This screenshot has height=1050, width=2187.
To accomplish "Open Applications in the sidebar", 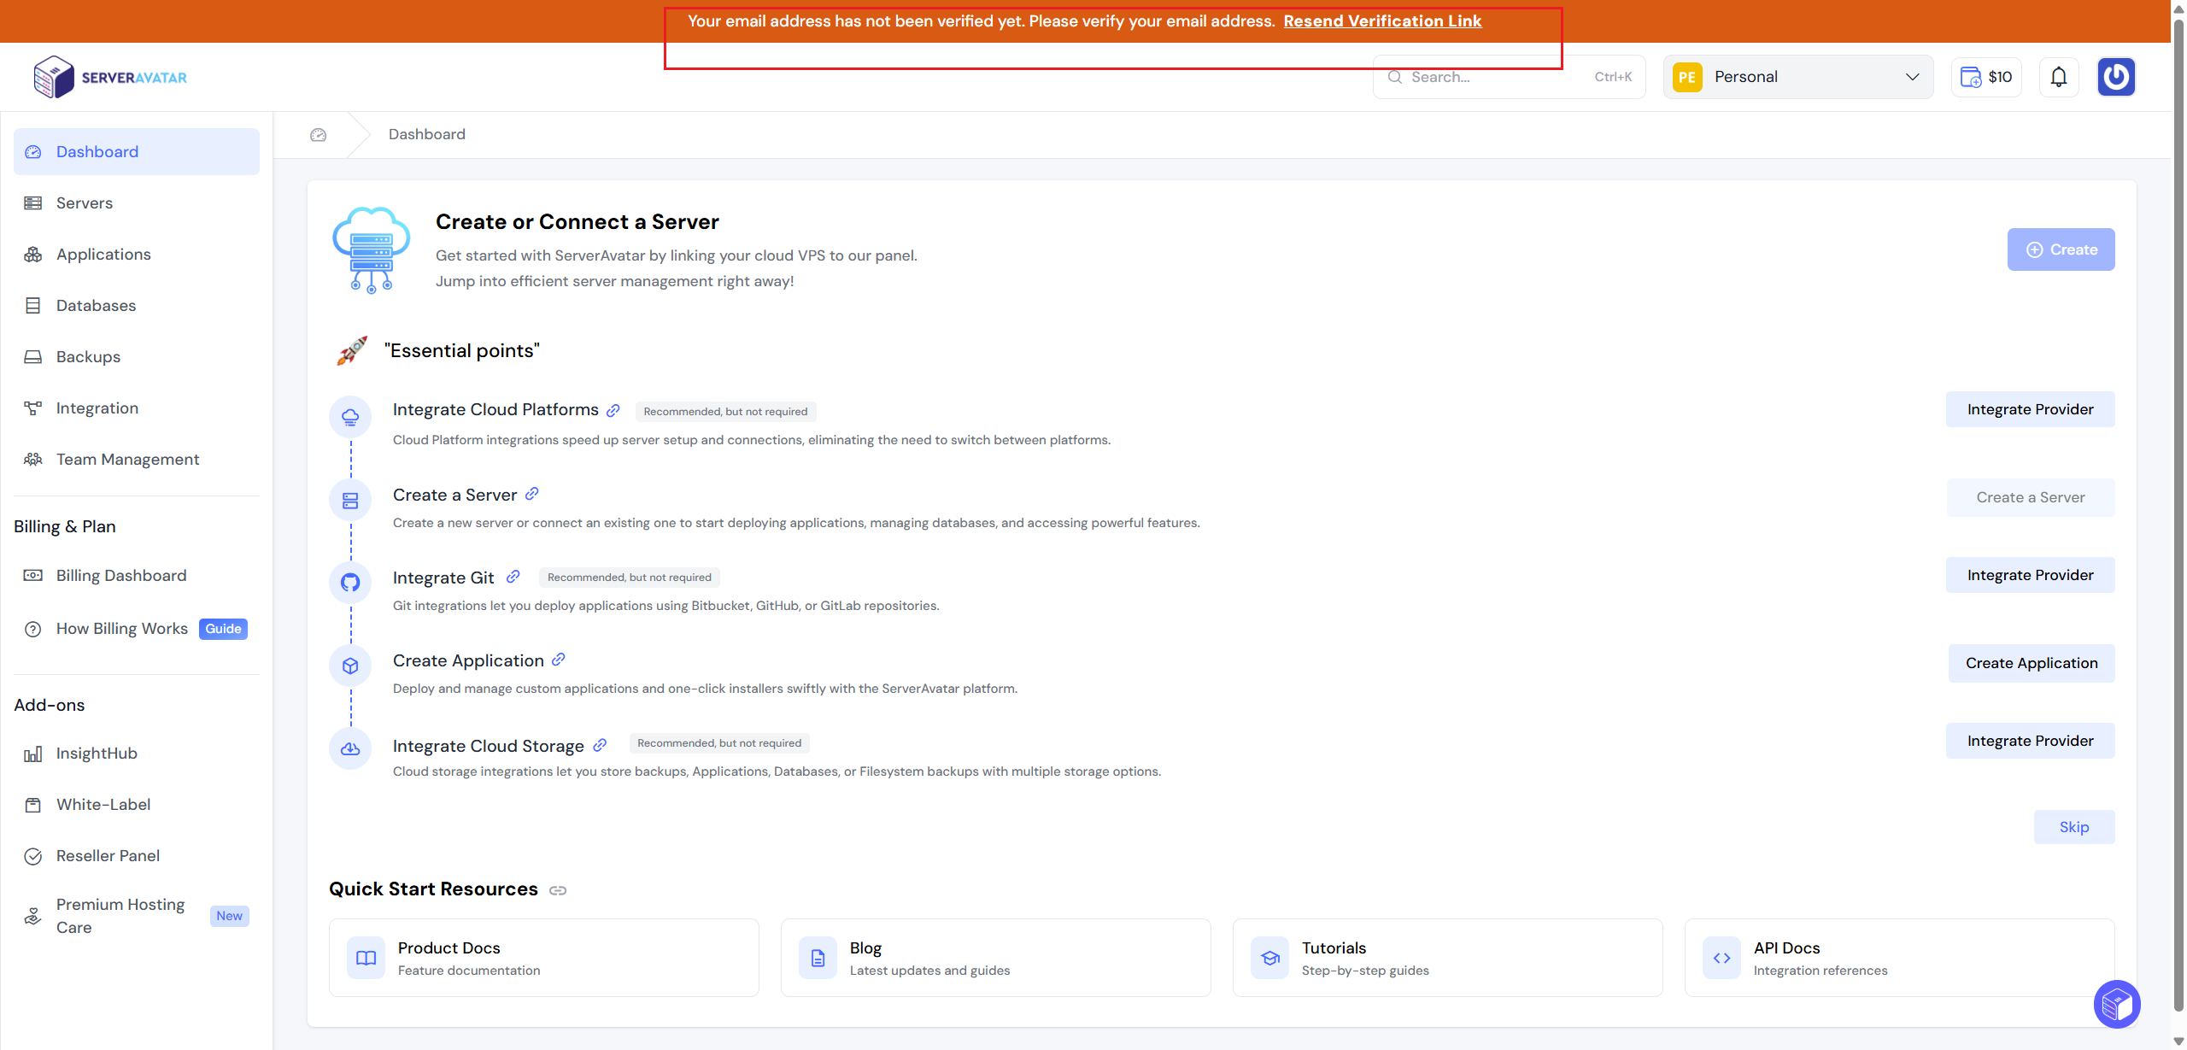I will tap(137, 254).
